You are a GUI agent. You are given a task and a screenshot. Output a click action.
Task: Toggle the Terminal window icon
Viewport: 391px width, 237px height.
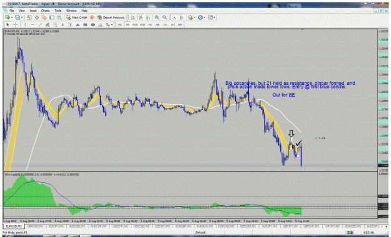click(x=52, y=17)
